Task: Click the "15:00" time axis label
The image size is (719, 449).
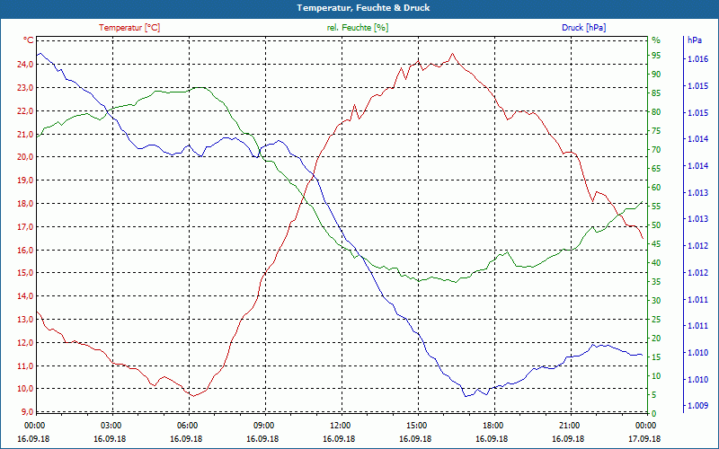Action: pyautogui.click(x=416, y=426)
